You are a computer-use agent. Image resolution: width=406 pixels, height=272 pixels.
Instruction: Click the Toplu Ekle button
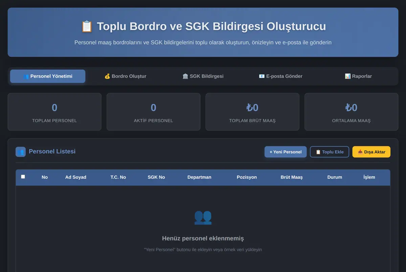click(x=330, y=152)
